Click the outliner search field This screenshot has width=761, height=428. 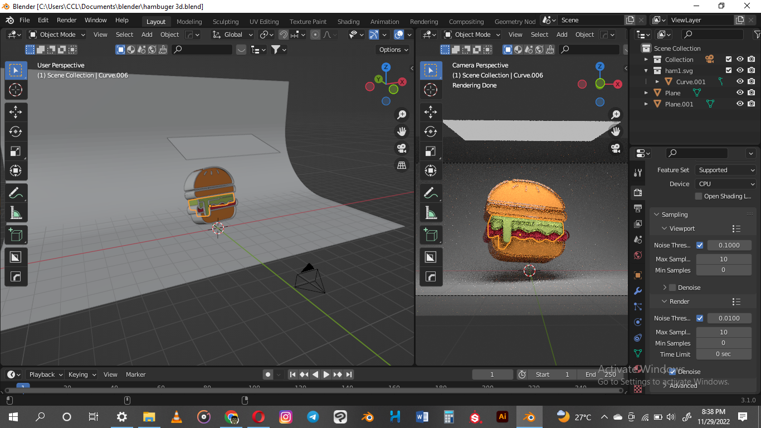coord(705,35)
